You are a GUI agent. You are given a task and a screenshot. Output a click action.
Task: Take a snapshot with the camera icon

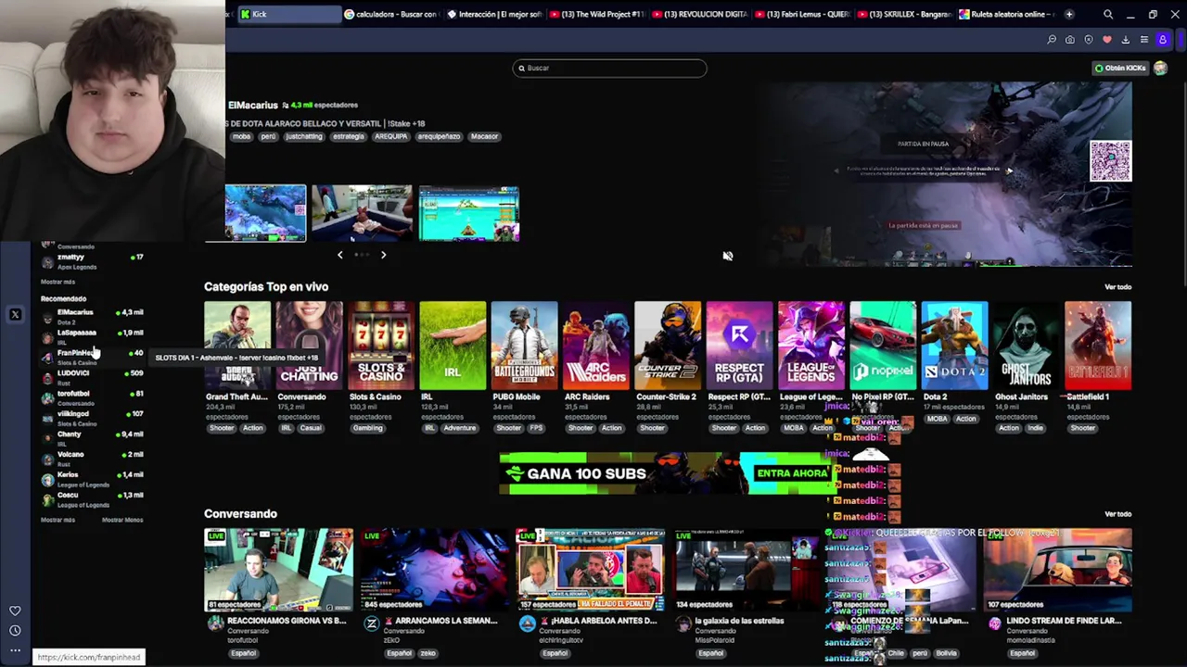(x=1070, y=40)
